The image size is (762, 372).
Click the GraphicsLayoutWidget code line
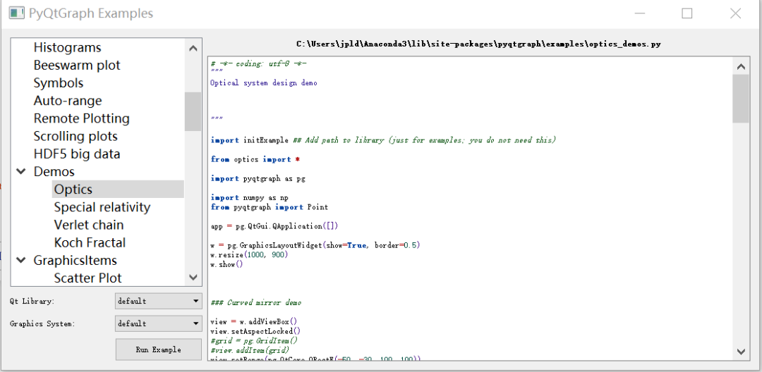click(315, 245)
